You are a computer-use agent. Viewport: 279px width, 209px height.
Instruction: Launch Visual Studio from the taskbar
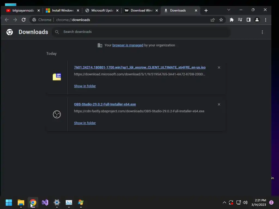45,202
